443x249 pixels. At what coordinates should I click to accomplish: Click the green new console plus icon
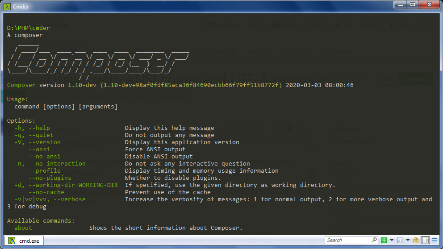pos(384,240)
